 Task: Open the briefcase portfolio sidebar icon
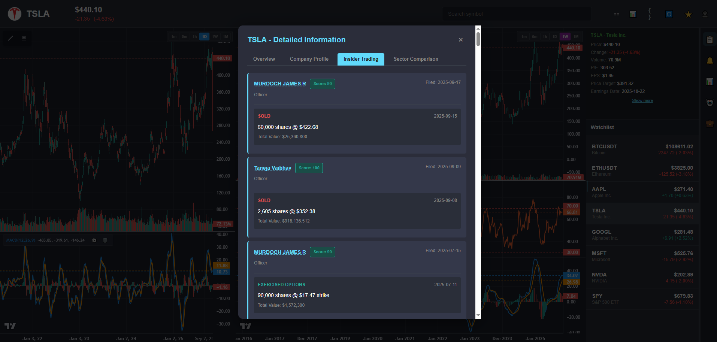(710, 124)
